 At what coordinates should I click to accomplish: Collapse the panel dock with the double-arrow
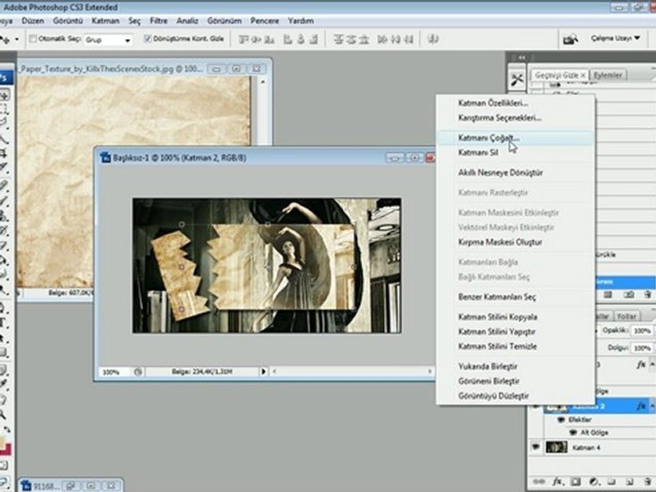click(521, 57)
